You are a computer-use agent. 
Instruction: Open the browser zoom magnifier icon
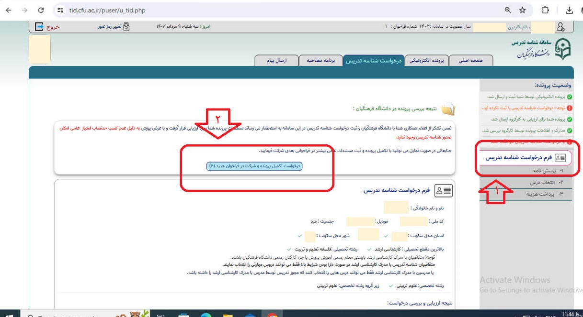pos(508,10)
